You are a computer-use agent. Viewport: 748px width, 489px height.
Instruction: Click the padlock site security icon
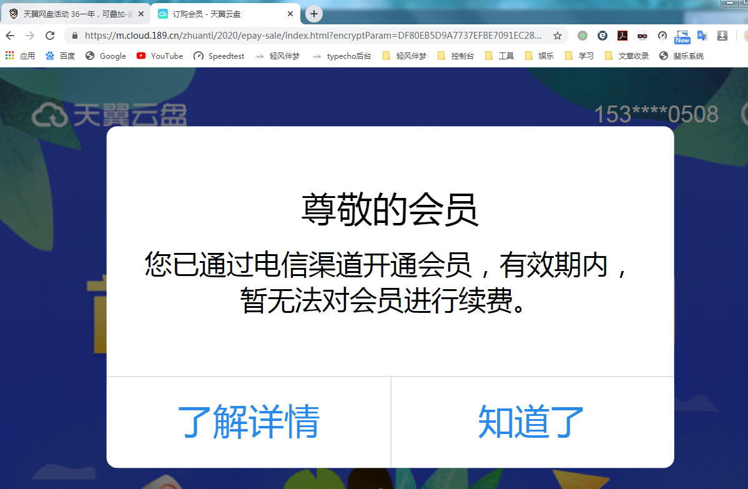pos(75,36)
